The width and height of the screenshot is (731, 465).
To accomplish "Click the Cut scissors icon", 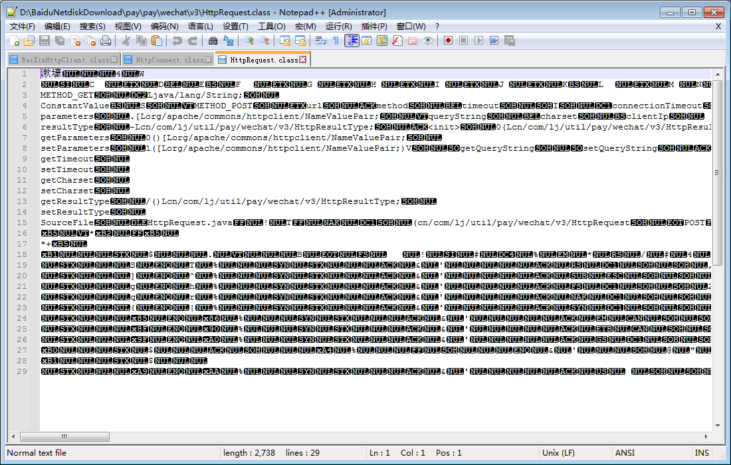I will click(126, 41).
